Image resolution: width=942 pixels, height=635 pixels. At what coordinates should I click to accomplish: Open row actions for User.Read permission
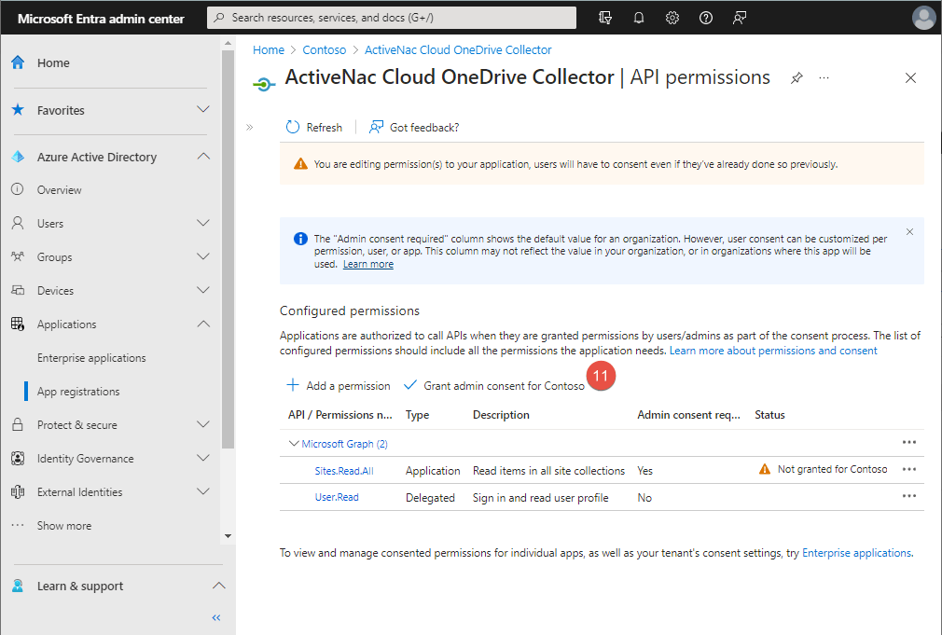click(909, 496)
